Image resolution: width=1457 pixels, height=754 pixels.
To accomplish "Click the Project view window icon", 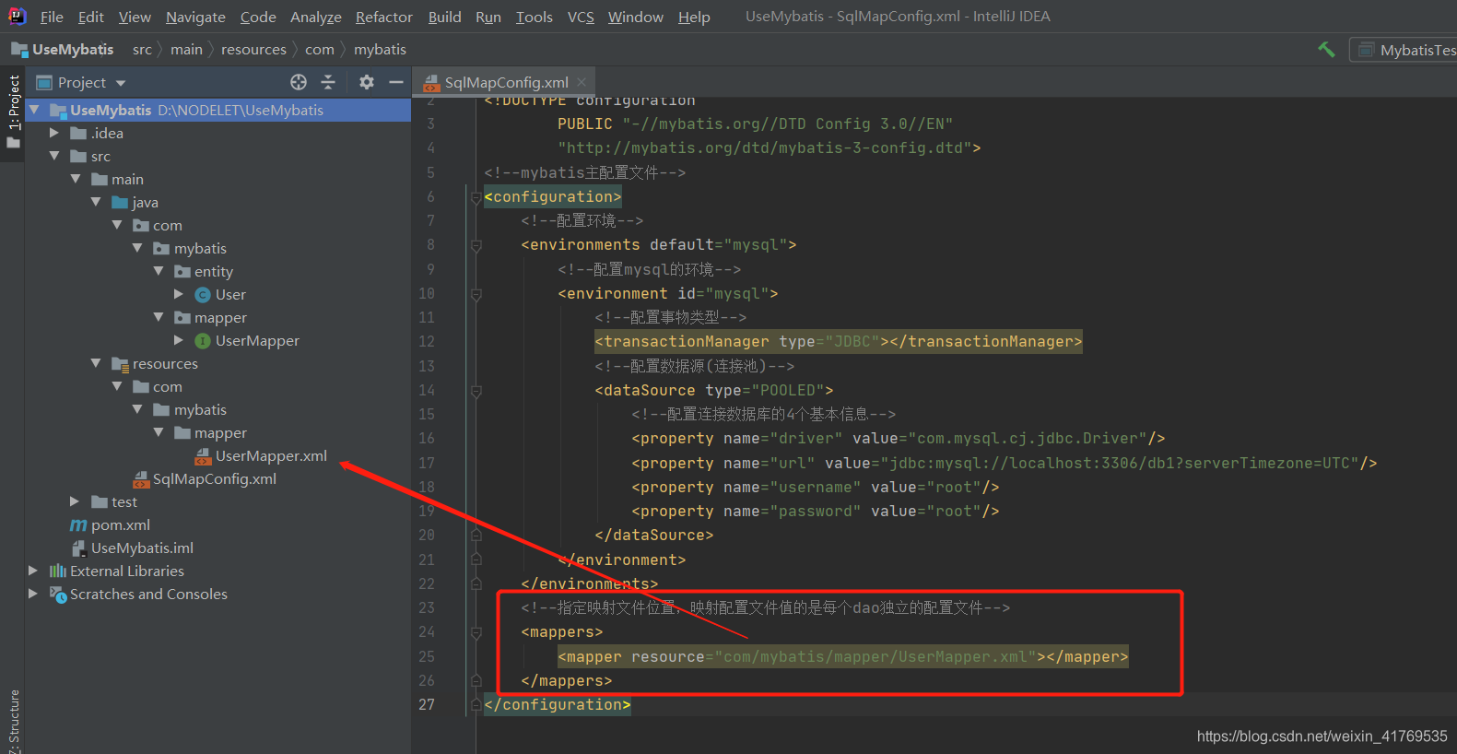I will (43, 82).
